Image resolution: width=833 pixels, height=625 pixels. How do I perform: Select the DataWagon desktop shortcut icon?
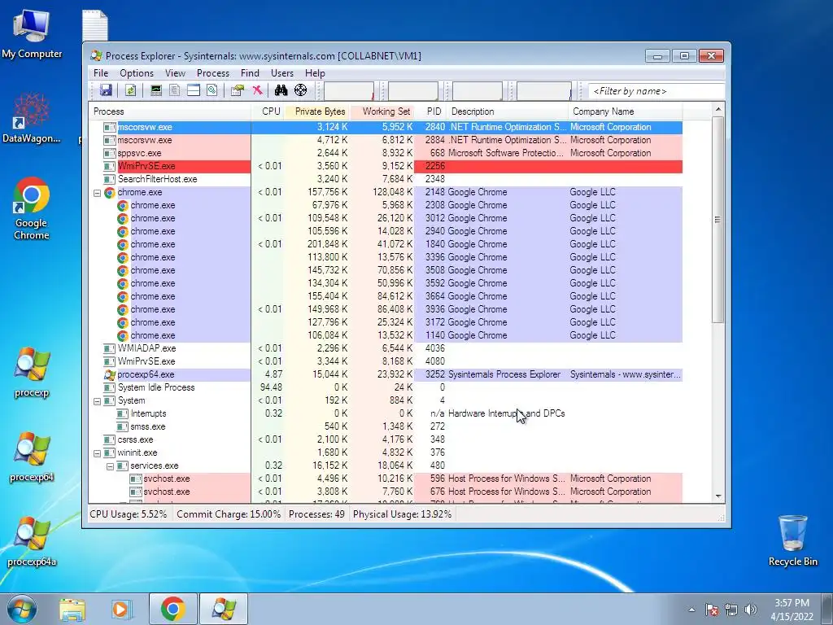[x=32, y=118]
